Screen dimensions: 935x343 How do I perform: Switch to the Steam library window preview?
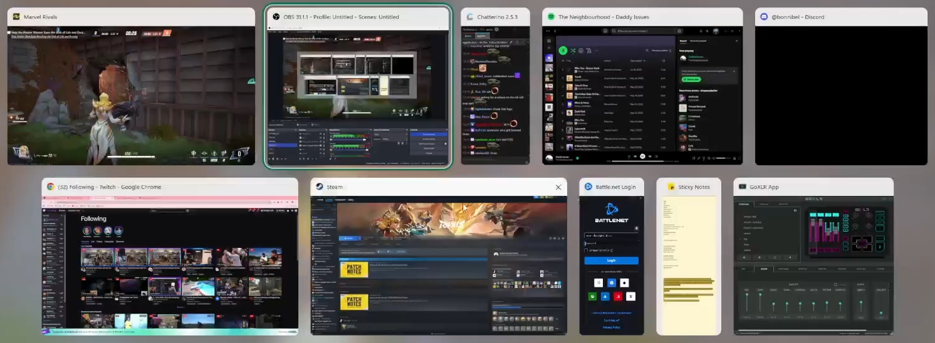click(439, 265)
